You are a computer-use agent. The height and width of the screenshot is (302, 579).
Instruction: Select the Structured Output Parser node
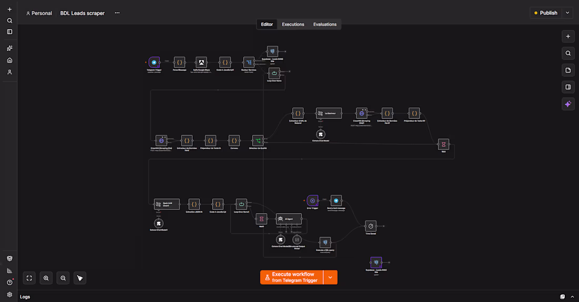pos(297,240)
